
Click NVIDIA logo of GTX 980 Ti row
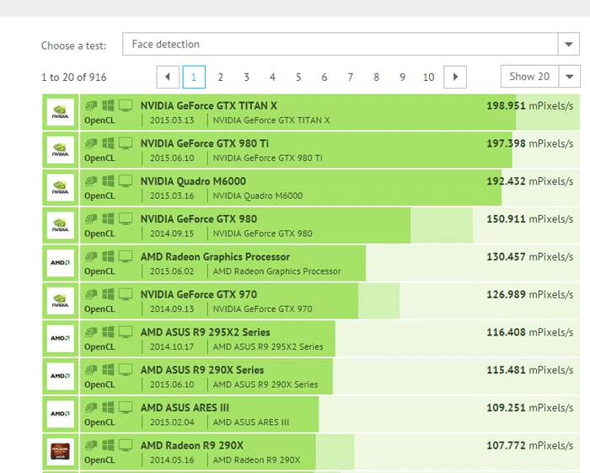(x=60, y=150)
